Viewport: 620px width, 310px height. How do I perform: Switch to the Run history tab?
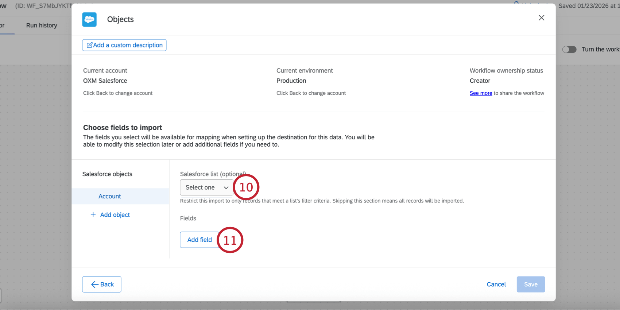[42, 26]
